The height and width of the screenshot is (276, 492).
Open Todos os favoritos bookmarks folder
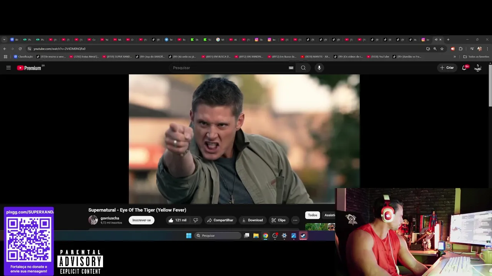coord(476,57)
